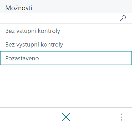This screenshot has height=126, width=132.
Task: Click the 'Možnosti' header title
Action: (19, 8)
